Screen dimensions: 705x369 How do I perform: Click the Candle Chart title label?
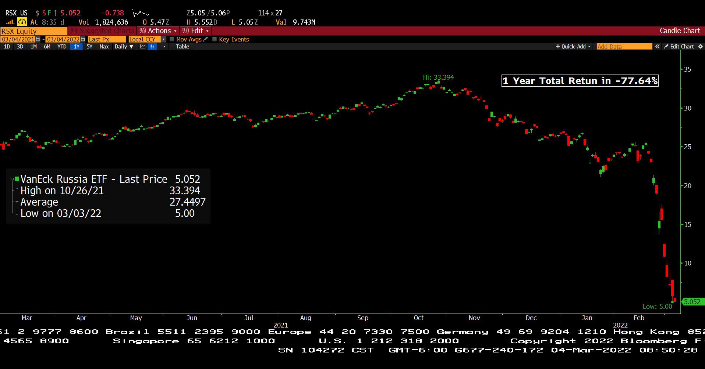pyautogui.click(x=680, y=31)
